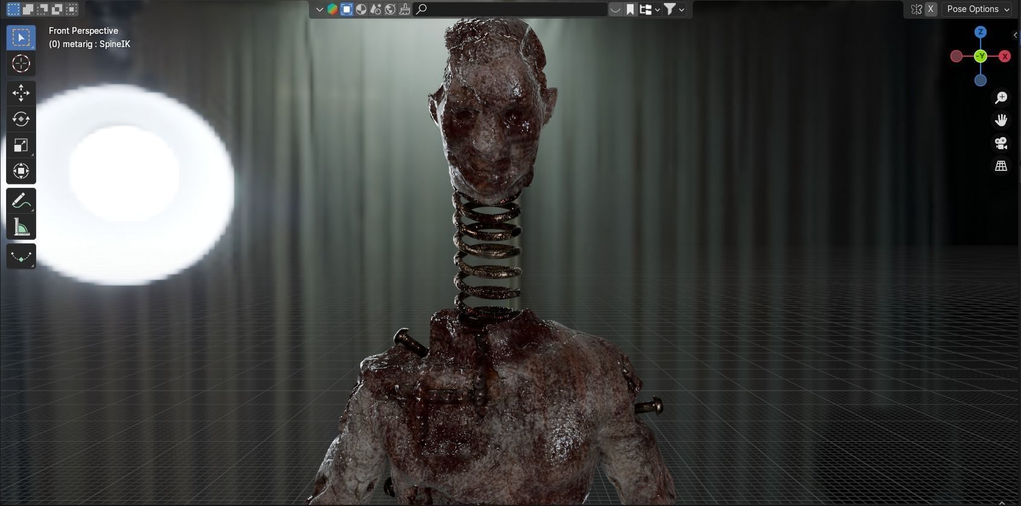Click the water droplets icon
Viewport: 1021px width, 506px height.
[375, 9]
